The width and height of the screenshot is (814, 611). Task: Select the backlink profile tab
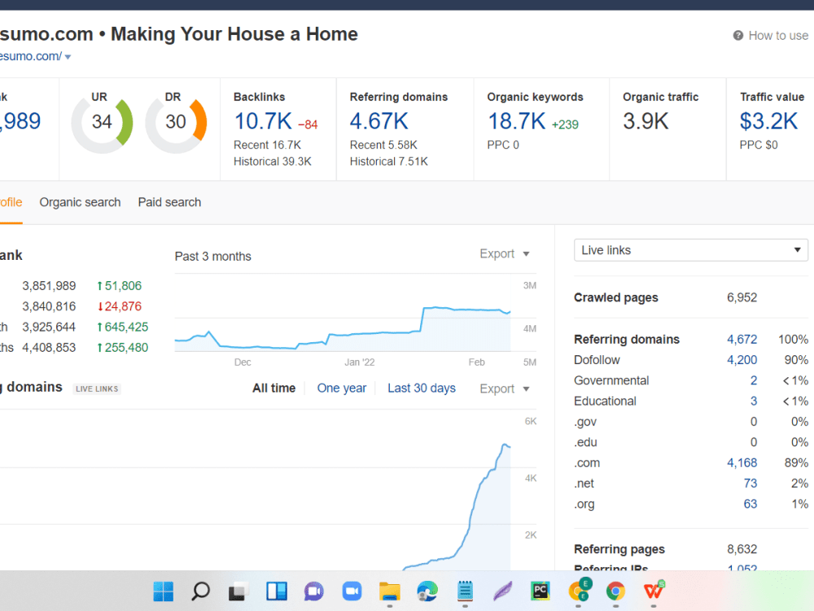tap(11, 202)
